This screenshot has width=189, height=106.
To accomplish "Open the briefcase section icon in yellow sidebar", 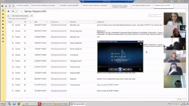I will click(3, 17).
